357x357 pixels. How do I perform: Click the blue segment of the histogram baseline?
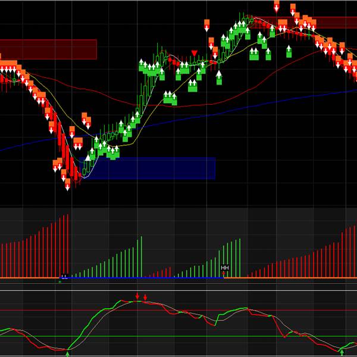[142, 278]
